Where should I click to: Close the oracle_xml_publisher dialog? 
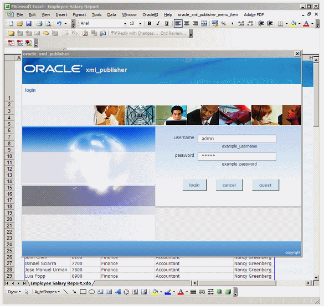297,54
